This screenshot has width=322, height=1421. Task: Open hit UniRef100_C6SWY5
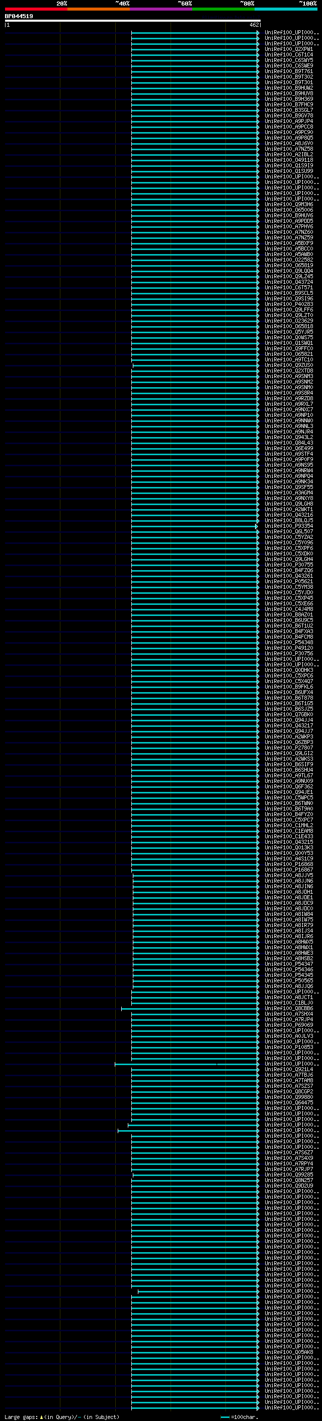(x=288, y=60)
